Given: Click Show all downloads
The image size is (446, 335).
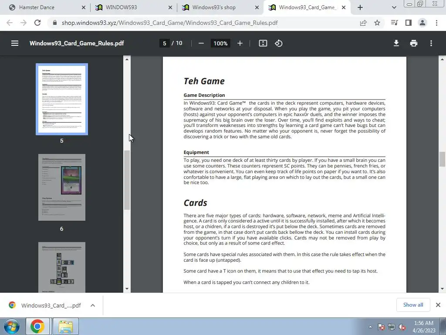Looking at the screenshot, I should [413, 305].
